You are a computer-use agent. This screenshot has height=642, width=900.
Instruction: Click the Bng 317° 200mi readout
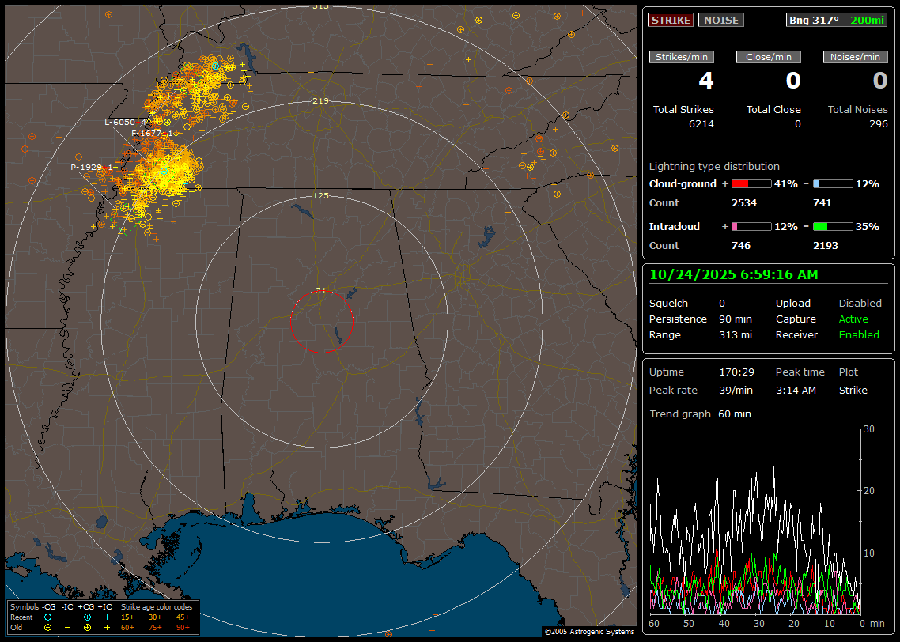pyautogui.click(x=836, y=21)
